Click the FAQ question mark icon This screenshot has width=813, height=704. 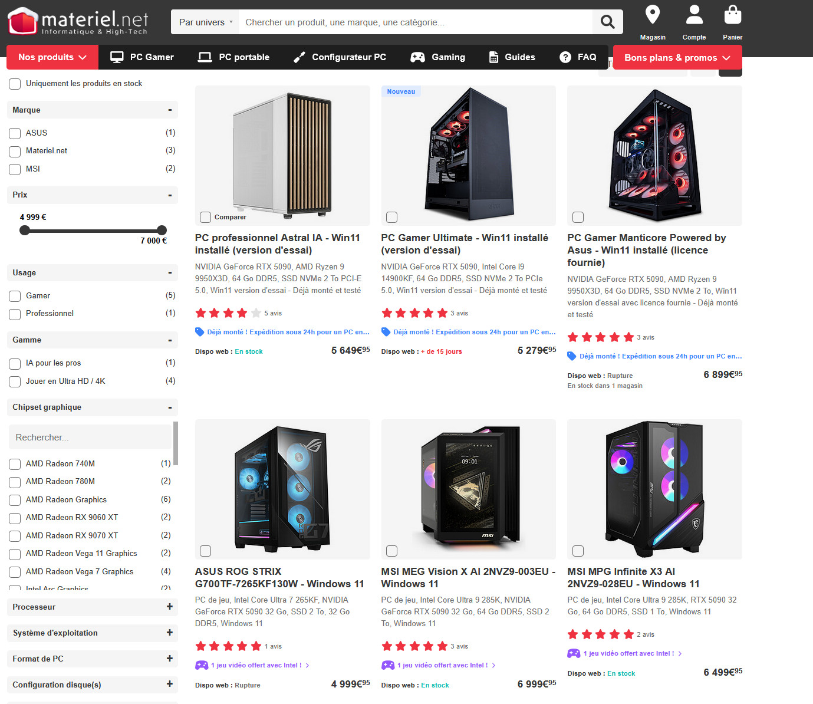pos(565,57)
